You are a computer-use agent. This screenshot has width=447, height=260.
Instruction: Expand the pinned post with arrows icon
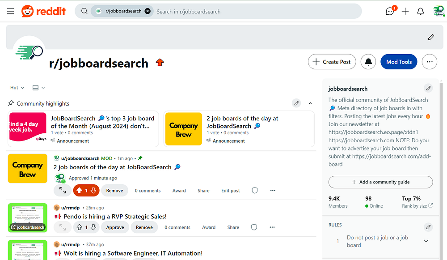63,190
